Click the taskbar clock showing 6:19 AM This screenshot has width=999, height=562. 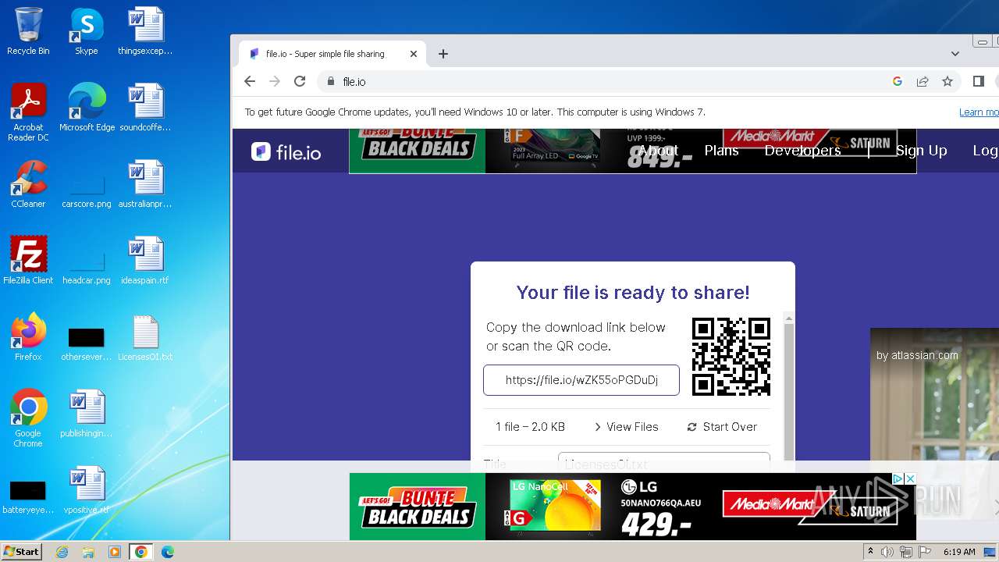959,552
